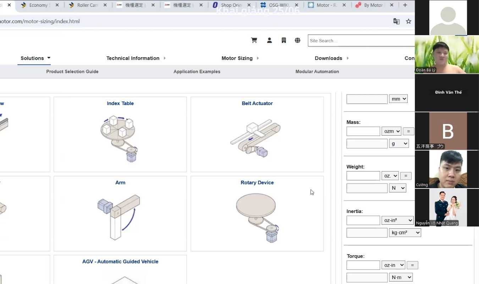Click the Mass input value field

[x=363, y=131]
